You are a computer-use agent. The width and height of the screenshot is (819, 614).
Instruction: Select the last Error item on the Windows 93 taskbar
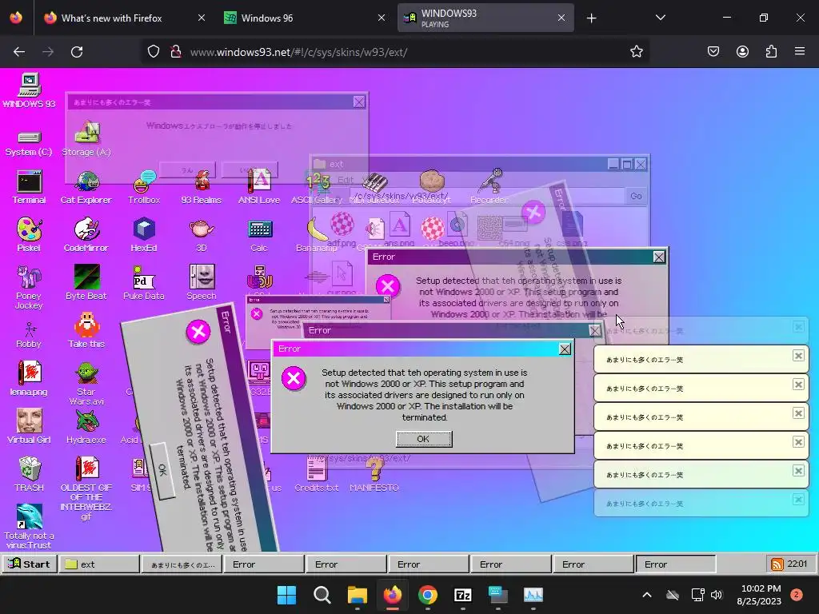[x=675, y=564]
